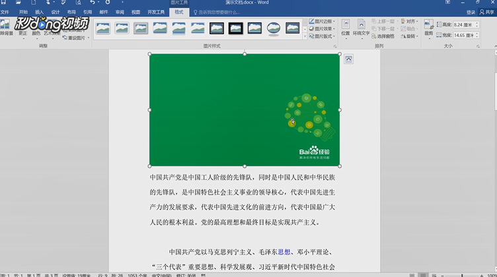Image resolution: width=497 pixels, height=277 pixels.
Task: Switch to the View (视图) tab
Action: [135, 12]
